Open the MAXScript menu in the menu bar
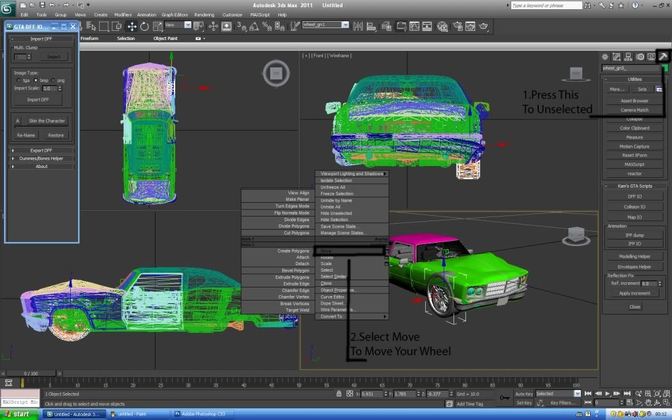 (260, 14)
